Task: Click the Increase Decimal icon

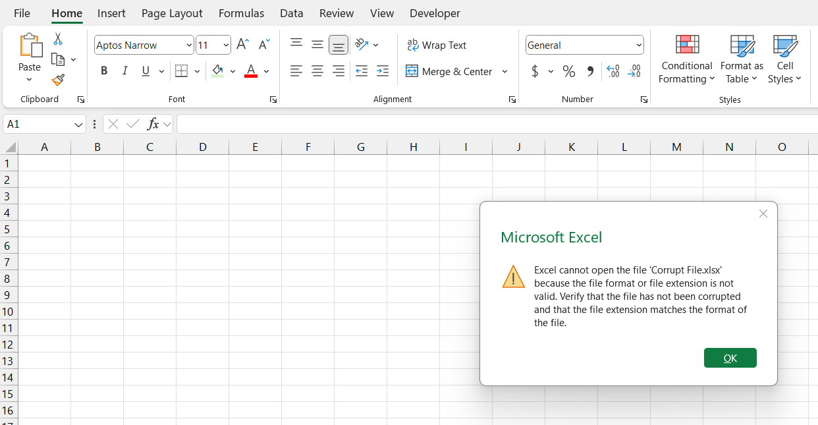Action: [x=613, y=71]
